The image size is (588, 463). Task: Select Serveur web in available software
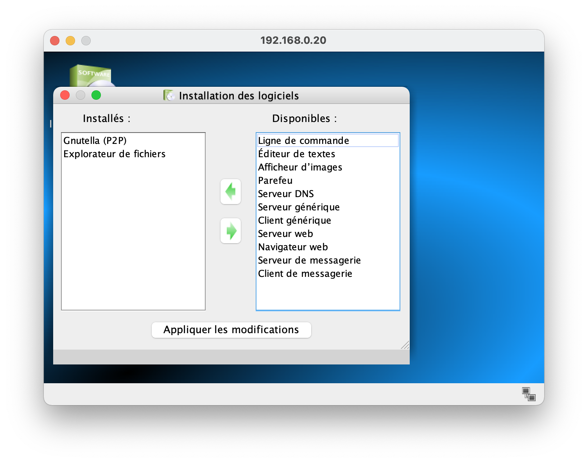click(x=285, y=234)
